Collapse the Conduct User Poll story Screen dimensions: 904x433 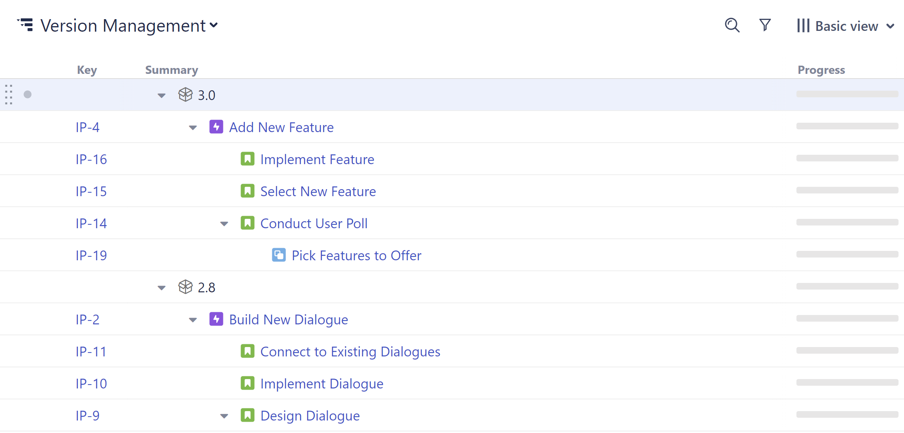pyautogui.click(x=224, y=224)
